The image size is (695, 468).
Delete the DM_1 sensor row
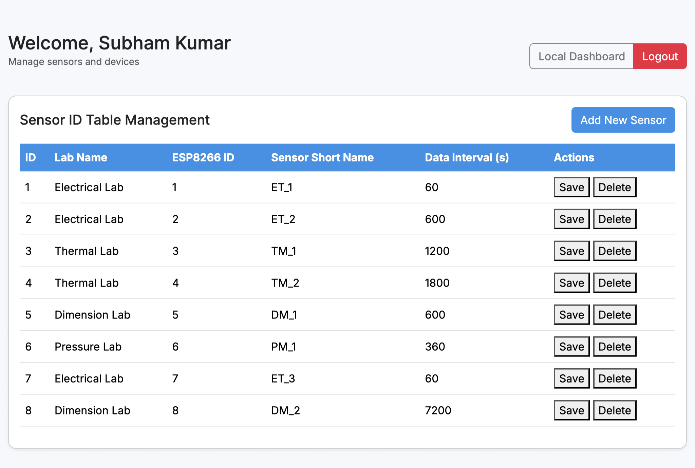tap(615, 315)
